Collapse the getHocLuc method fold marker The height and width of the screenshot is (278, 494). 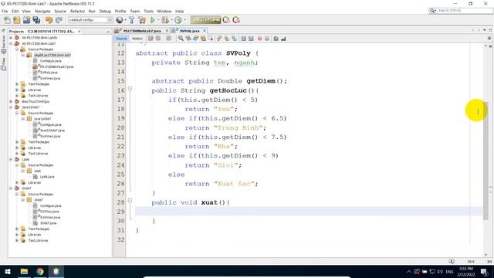point(130,89)
